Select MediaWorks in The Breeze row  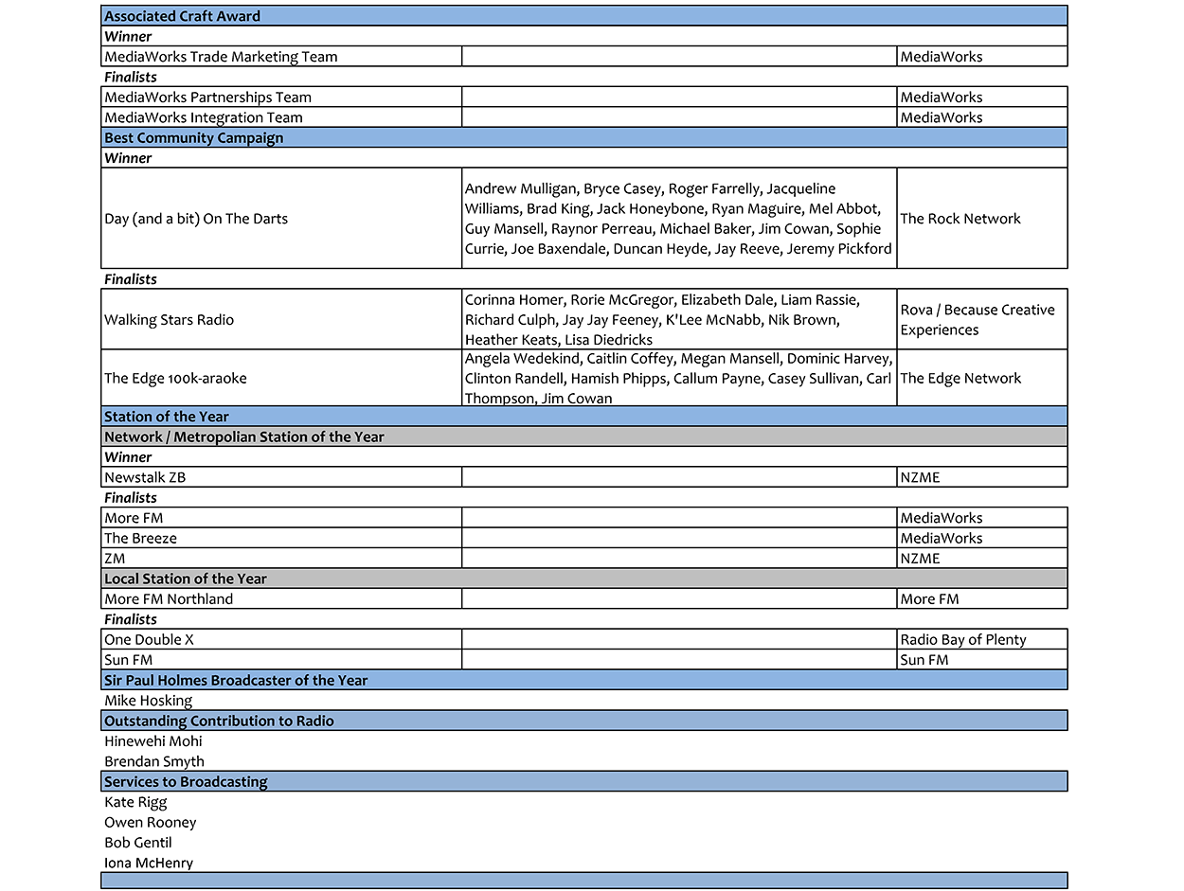tap(982, 538)
